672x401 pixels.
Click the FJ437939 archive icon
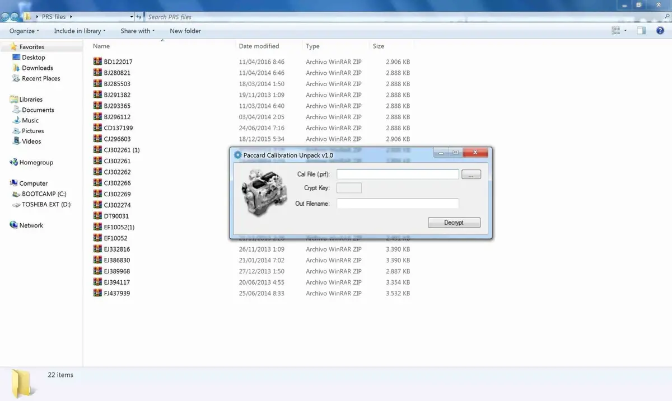[x=97, y=293]
